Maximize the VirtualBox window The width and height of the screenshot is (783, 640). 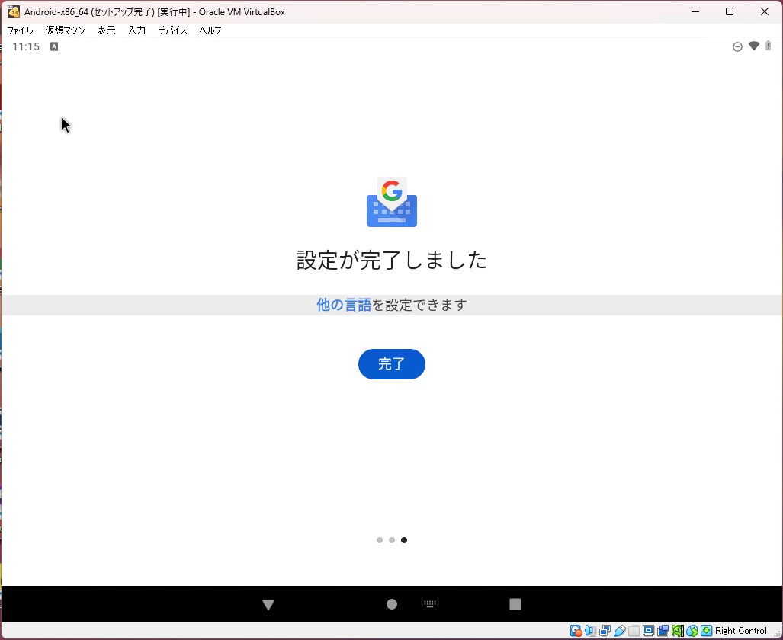[x=730, y=11]
